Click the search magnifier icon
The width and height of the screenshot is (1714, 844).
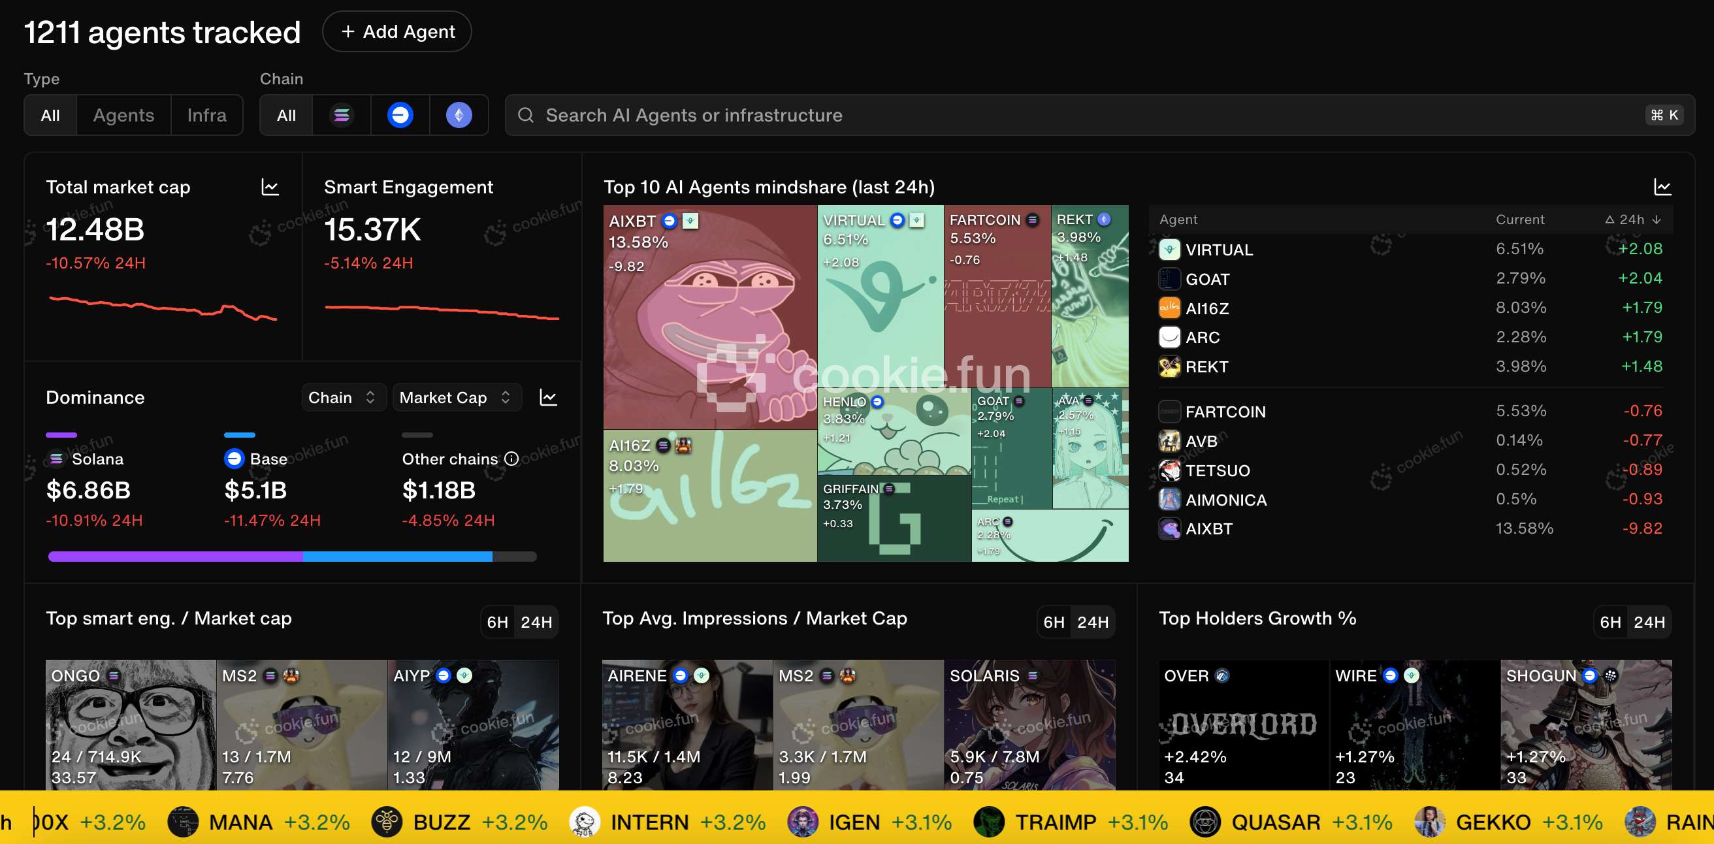526,115
